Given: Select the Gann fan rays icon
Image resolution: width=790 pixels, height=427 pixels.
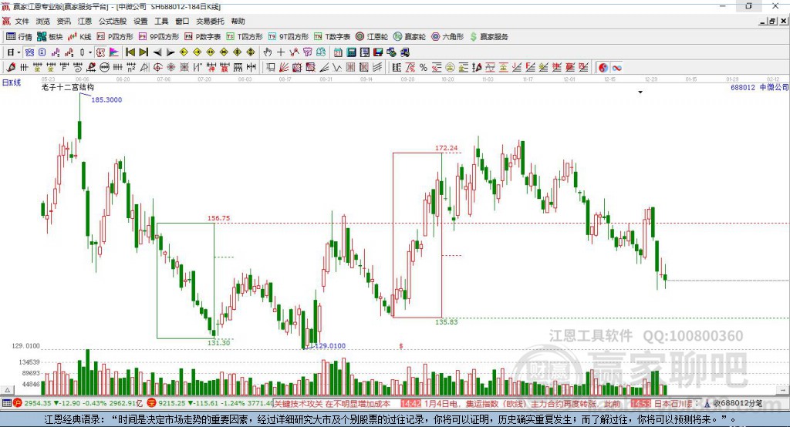Looking at the screenshot, I should click(284, 68).
